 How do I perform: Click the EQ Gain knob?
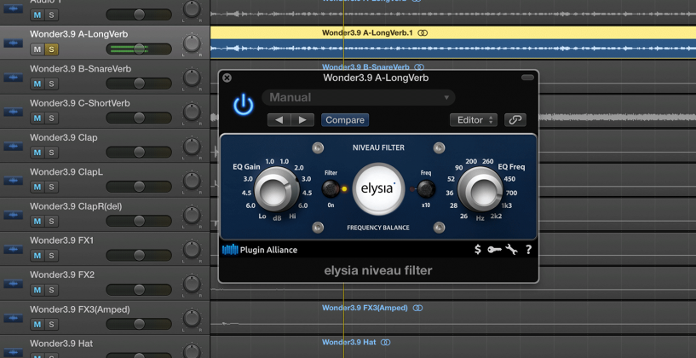click(277, 190)
